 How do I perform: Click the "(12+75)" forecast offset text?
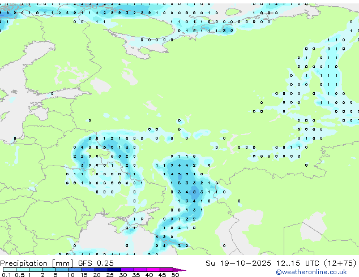pos(340,263)
